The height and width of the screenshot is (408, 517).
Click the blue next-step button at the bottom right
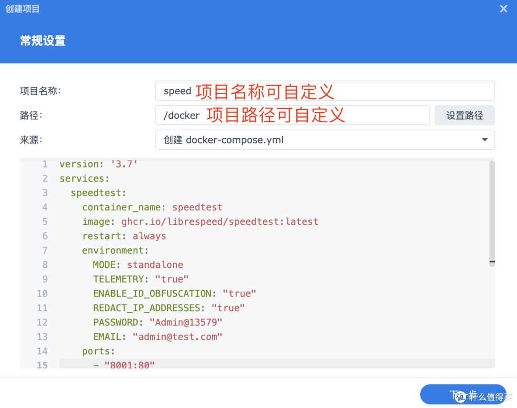463,394
